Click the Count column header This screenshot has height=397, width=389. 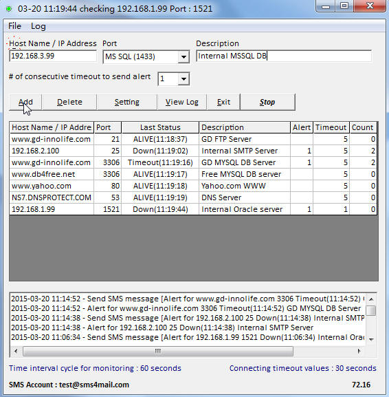click(363, 127)
